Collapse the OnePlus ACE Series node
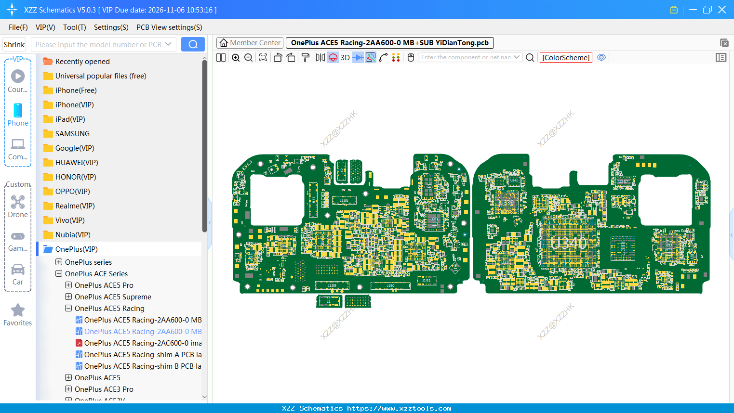The height and width of the screenshot is (413, 734). (59, 274)
